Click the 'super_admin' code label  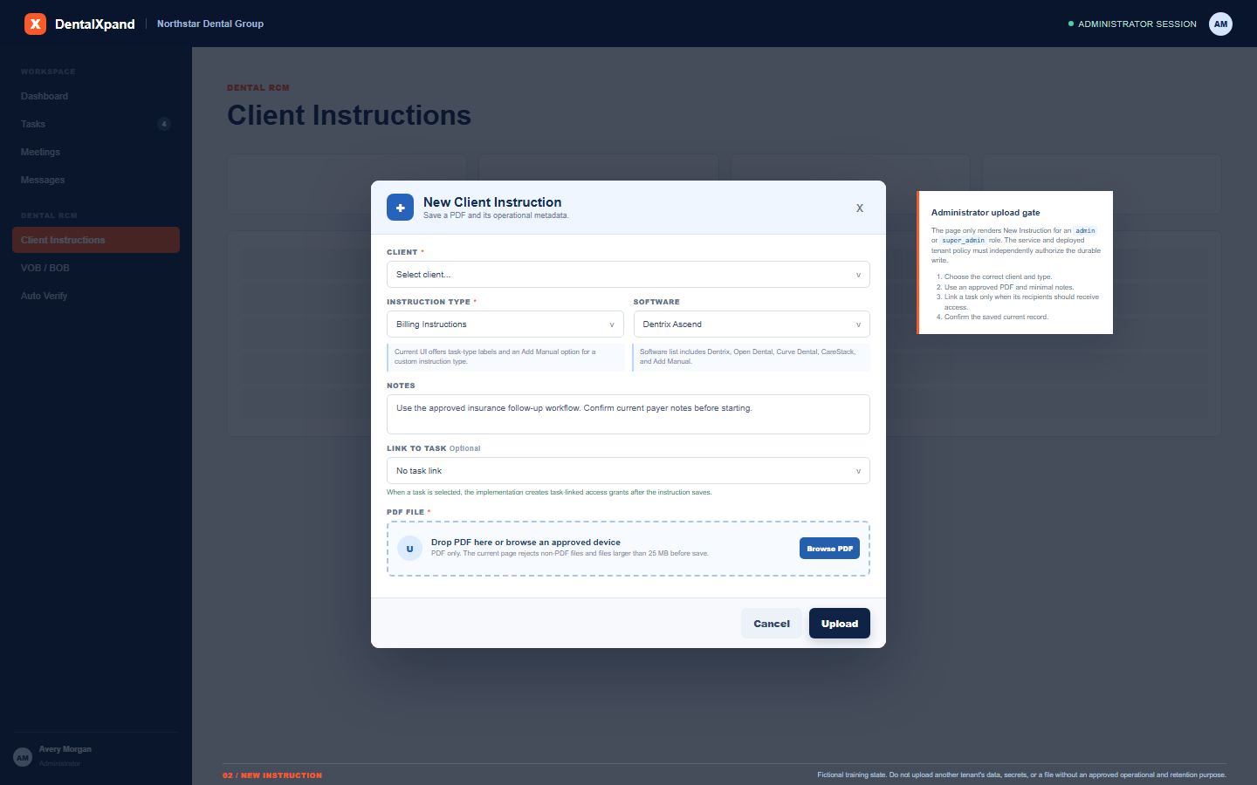point(963,241)
